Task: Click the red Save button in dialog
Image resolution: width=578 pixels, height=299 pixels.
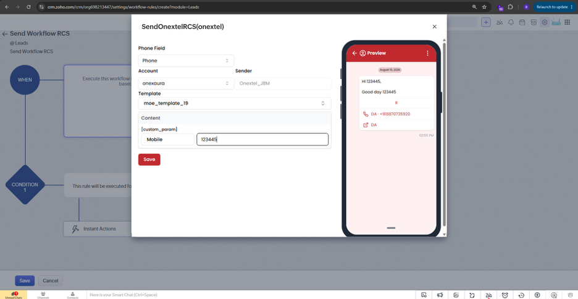Action: point(149,159)
